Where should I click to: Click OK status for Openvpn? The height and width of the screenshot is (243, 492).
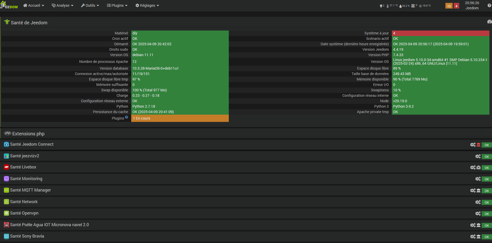[x=487, y=214]
